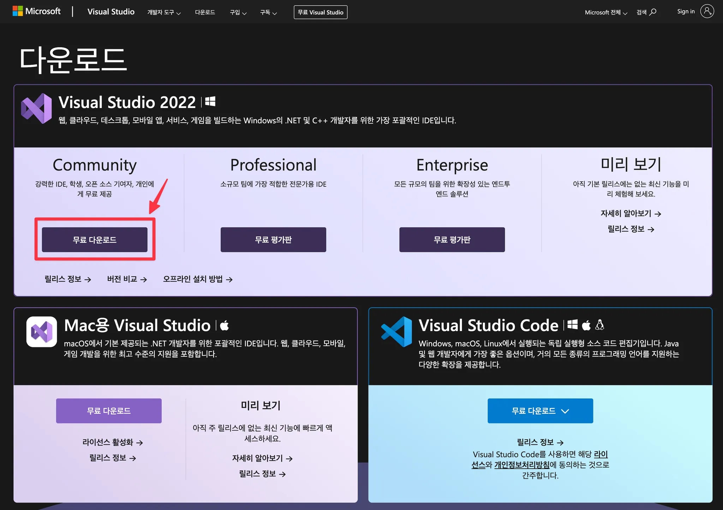The height and width of the screenshot is (510, 723).
Task: Open 오프라인 설치 방법 link
Action: click(x=197, y=279)
